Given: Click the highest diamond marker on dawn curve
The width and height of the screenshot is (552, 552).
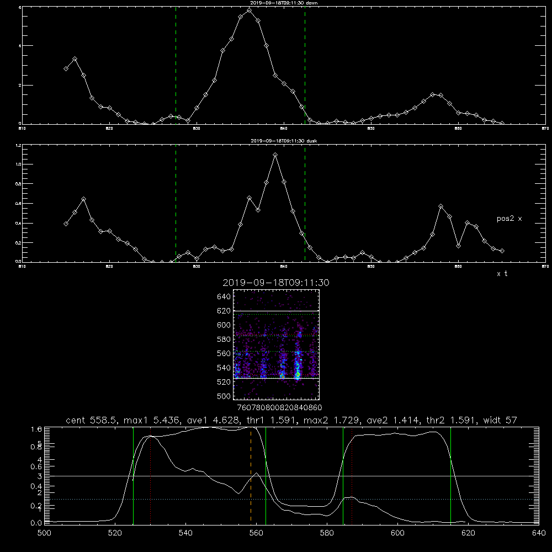Looking at the screenshot, I should [250, 10].
